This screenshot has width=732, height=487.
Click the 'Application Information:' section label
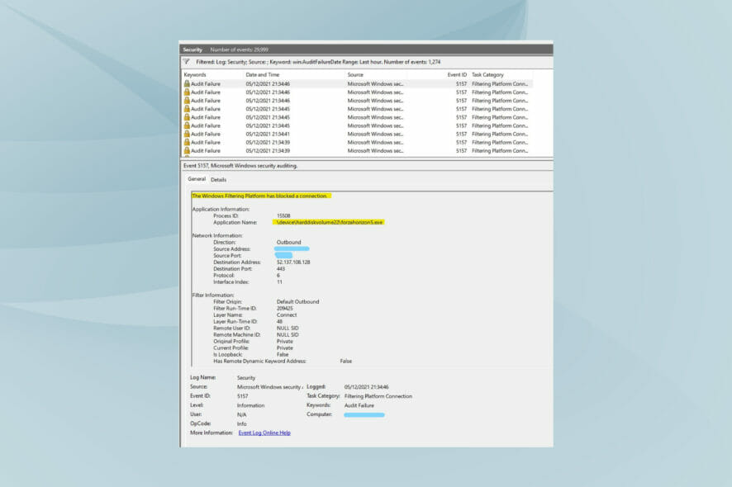tap(221, 209)
